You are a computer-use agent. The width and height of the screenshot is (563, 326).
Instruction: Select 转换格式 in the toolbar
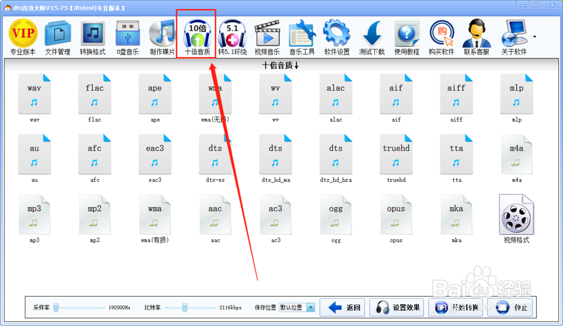93,37
